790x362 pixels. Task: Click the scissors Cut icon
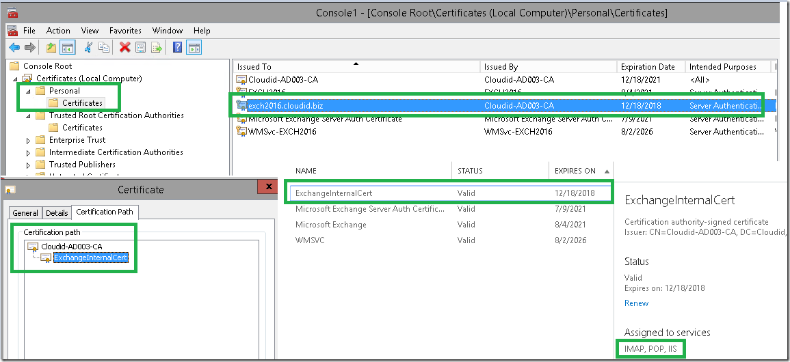pyautogui.click(x=88, y=48)
